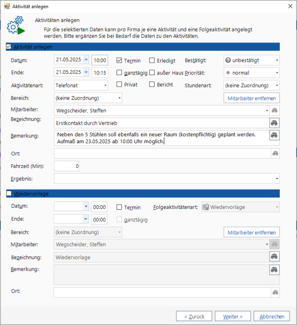
Task: Enable the ganztägig checkbox for the activity
Action: [x=119, y=72]
